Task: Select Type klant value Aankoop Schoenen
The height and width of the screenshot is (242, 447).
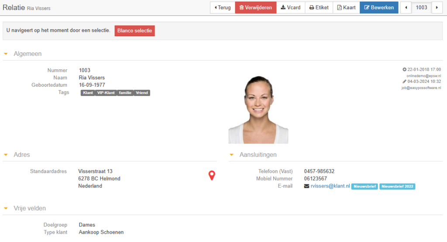Action: tap(101, 232)
